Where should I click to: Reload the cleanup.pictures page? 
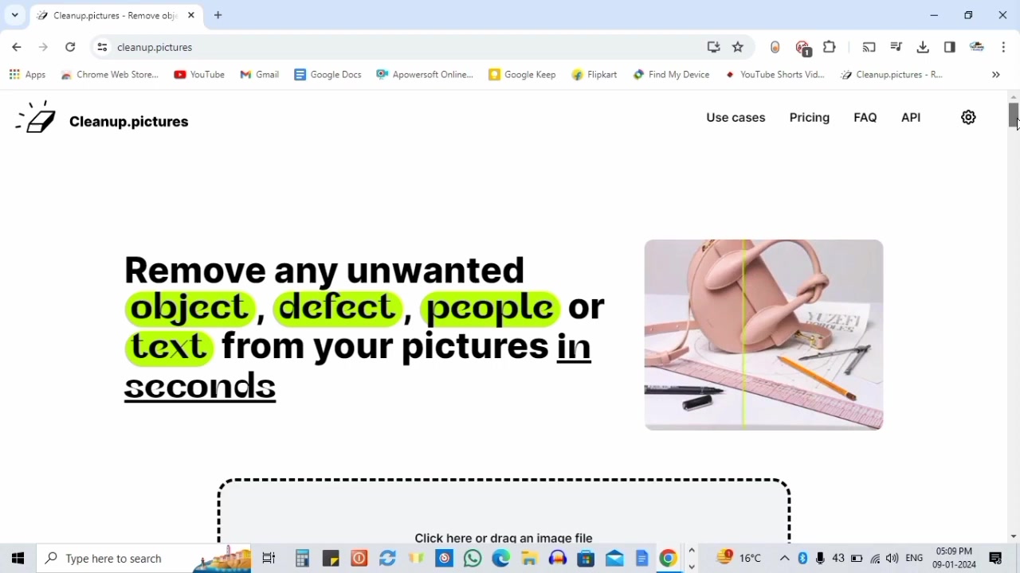point(70,47)
